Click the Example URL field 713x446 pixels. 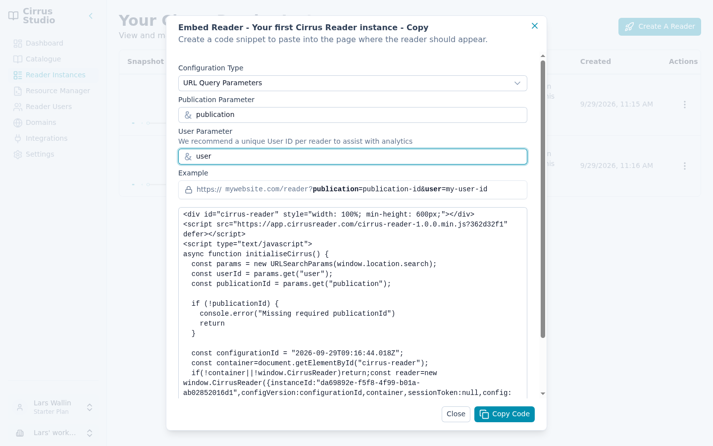(x=353, y=190)
